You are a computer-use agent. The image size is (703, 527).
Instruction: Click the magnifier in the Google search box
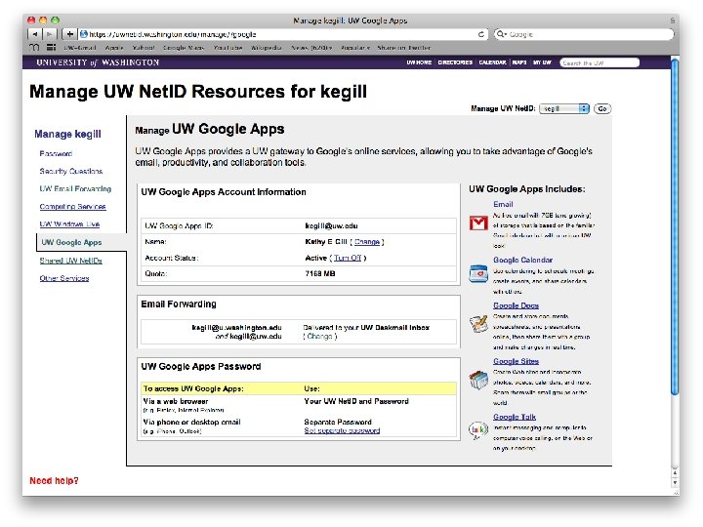point(501,34)
